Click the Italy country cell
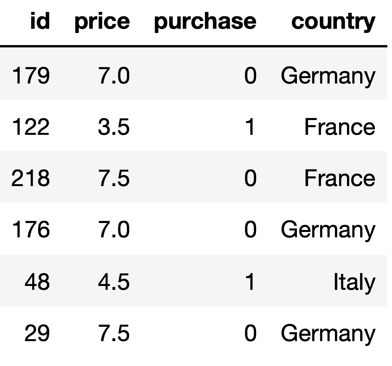Image resolution: width=392 pixels, height=366 pixels. click(354, 283)
